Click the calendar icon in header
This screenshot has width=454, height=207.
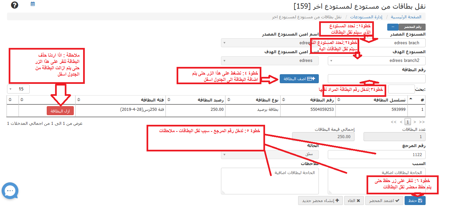32,4
